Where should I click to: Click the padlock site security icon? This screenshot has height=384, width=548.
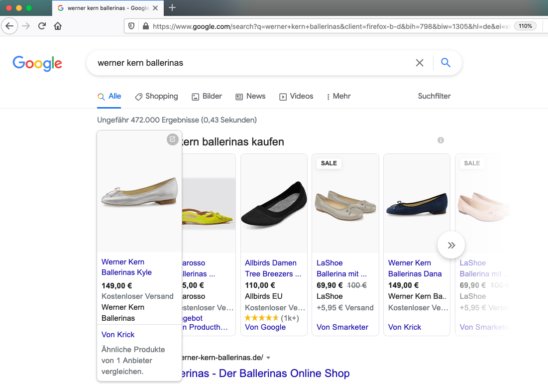click(x=146, y=26)
